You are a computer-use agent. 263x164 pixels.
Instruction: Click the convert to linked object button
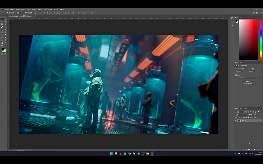point(248,84)
